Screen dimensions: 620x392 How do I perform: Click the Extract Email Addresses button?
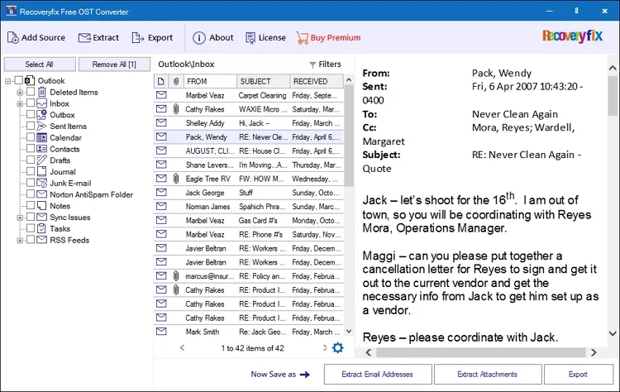(x=378, y=374)
